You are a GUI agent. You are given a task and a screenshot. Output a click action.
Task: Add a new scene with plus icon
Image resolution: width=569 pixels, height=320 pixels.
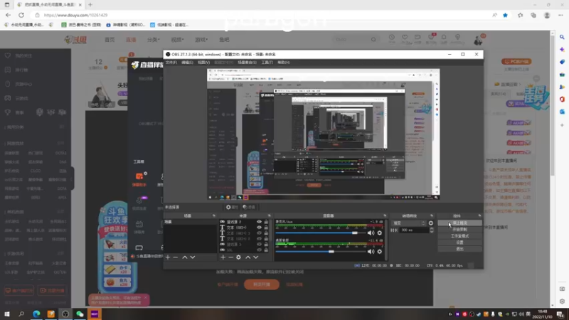(168, 257)
